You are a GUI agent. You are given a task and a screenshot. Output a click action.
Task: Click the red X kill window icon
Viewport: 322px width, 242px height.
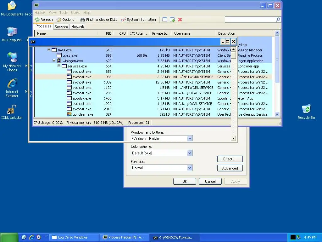coord(180,20)
